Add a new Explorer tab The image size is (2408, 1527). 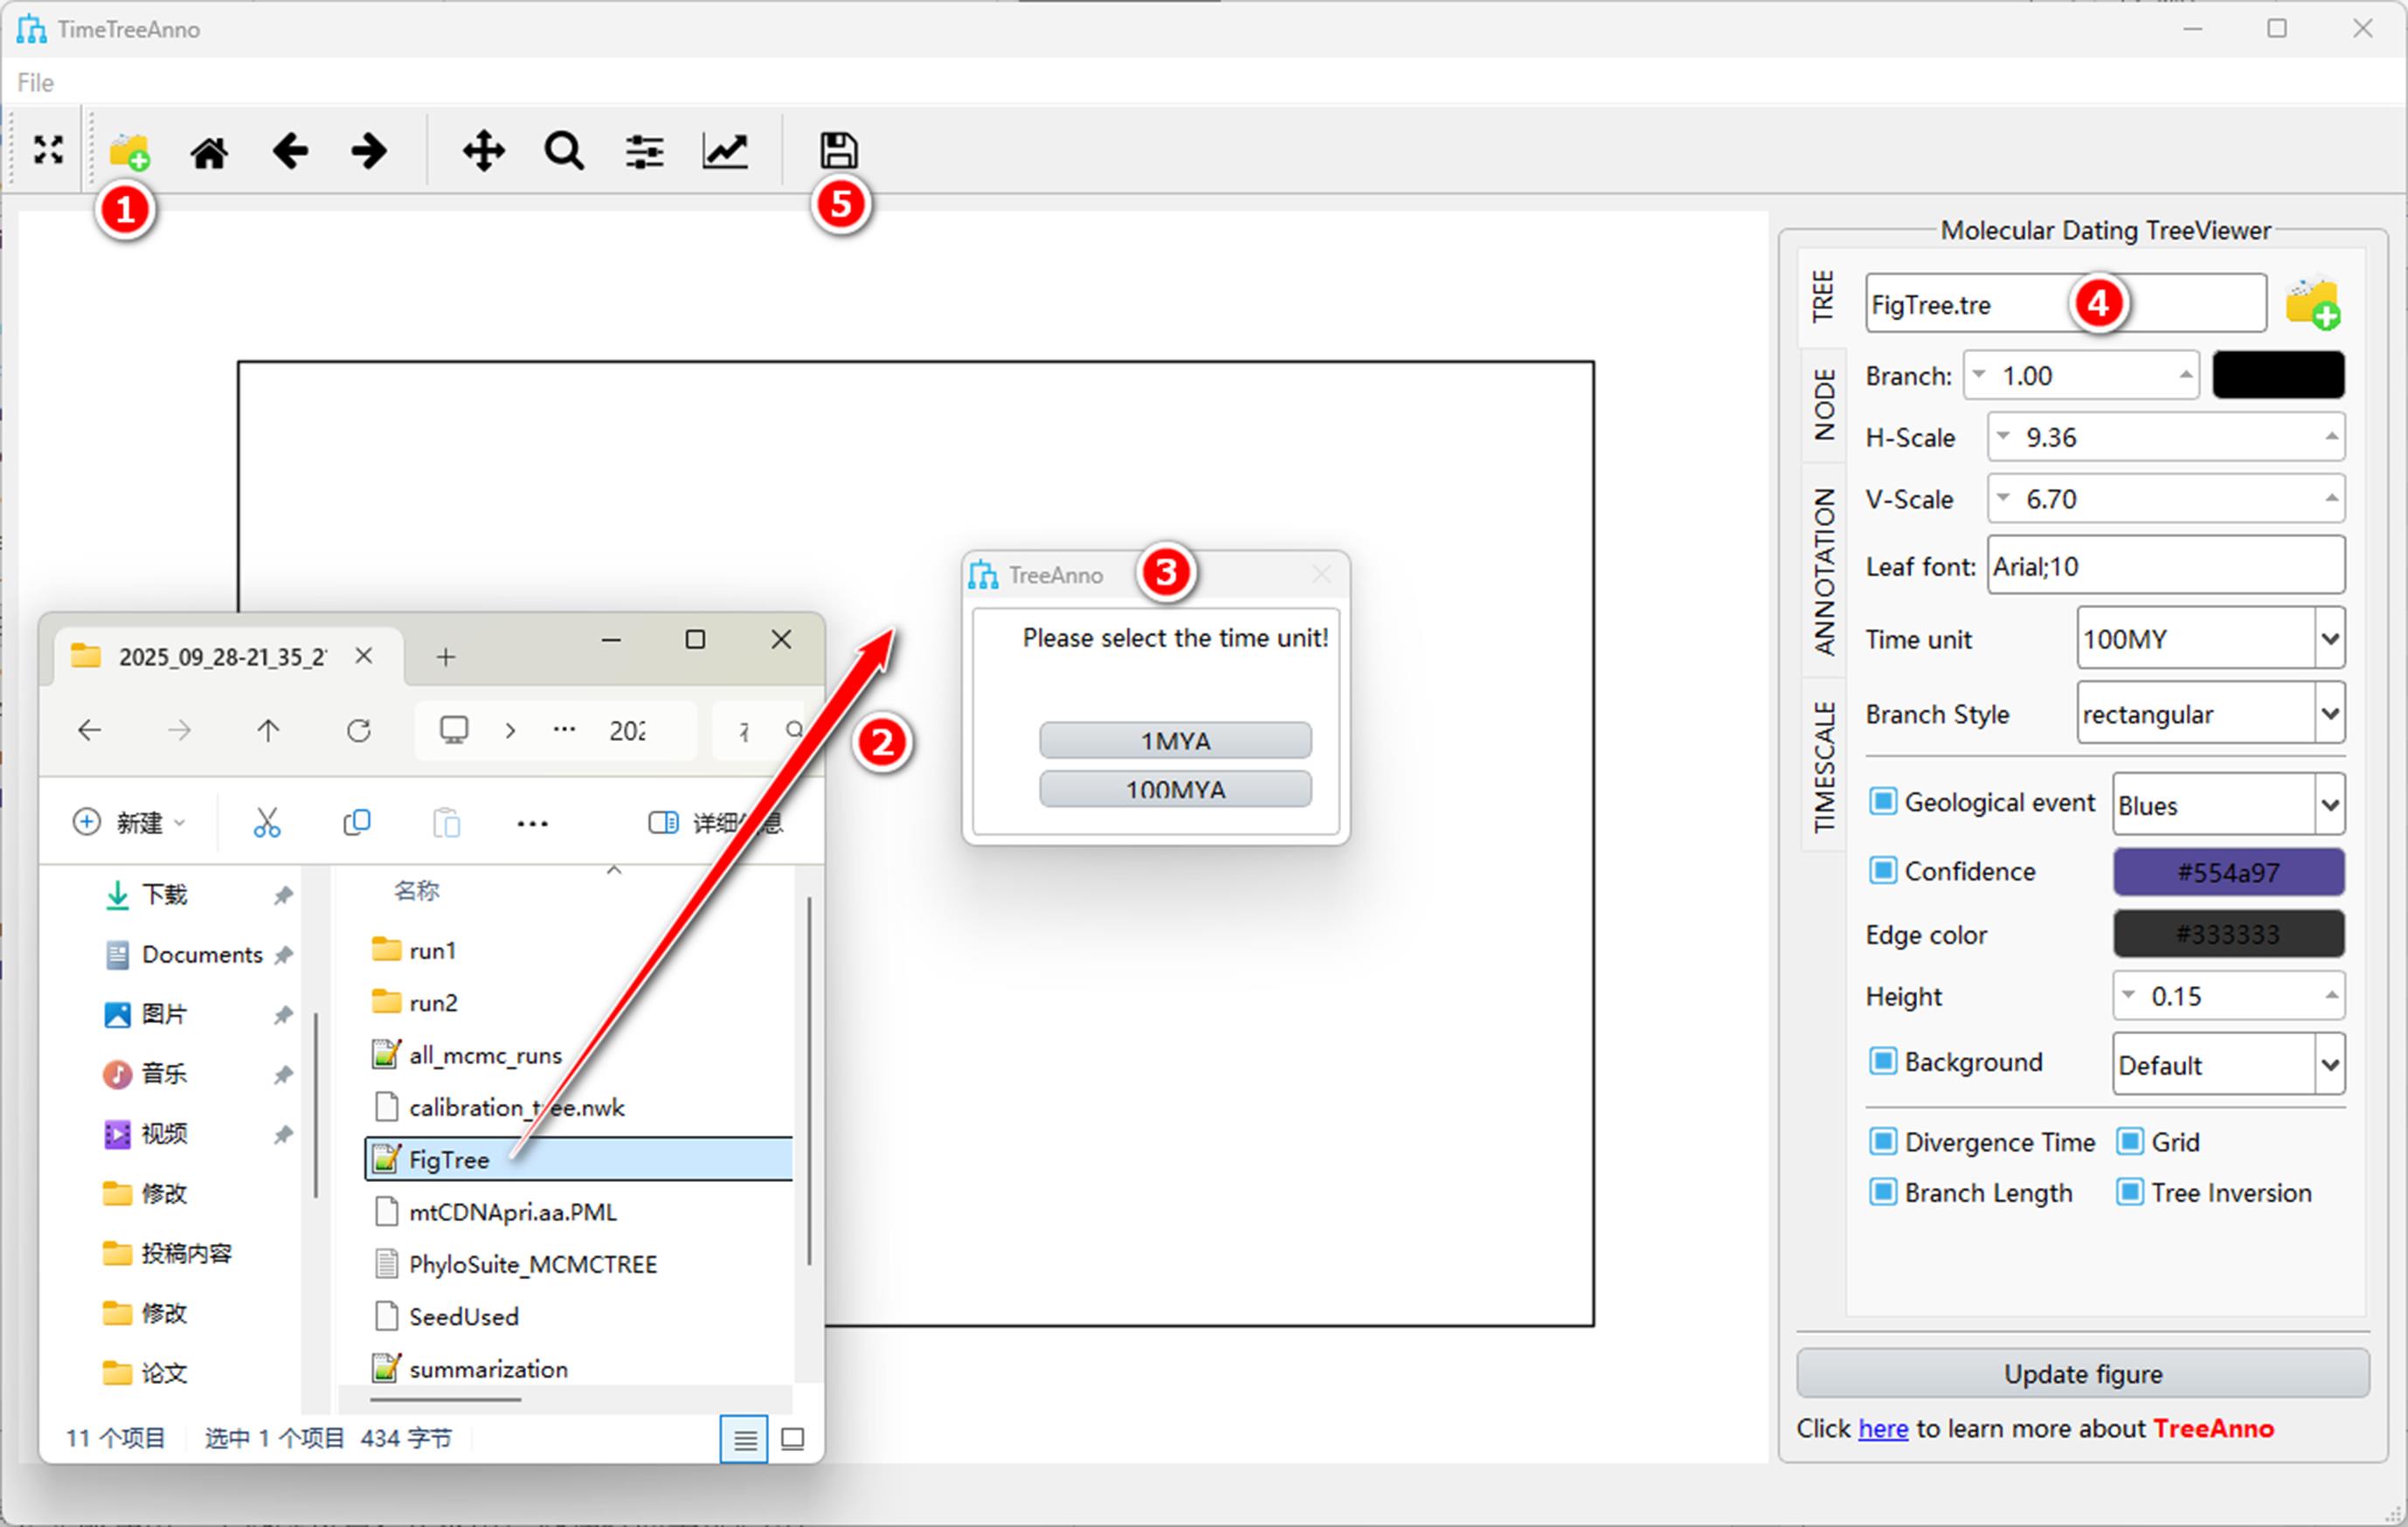(446, 656)
